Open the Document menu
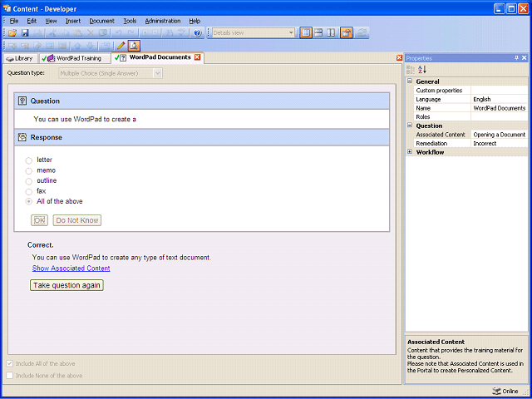This screenshot has height=399, width=532. [101, 21]
